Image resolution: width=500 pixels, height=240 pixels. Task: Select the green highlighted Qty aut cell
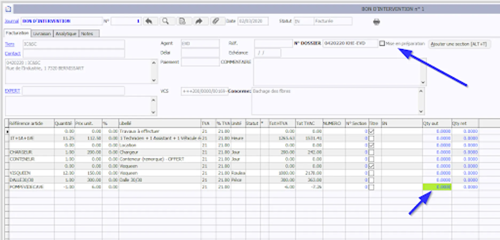(x=437, y=187)
